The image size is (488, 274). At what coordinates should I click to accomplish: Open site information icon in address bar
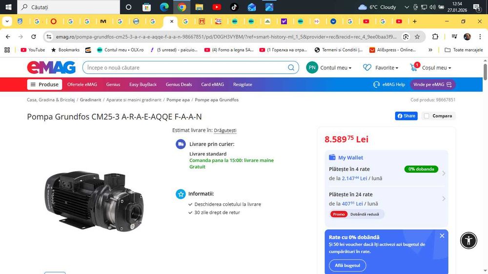[49, 37]
